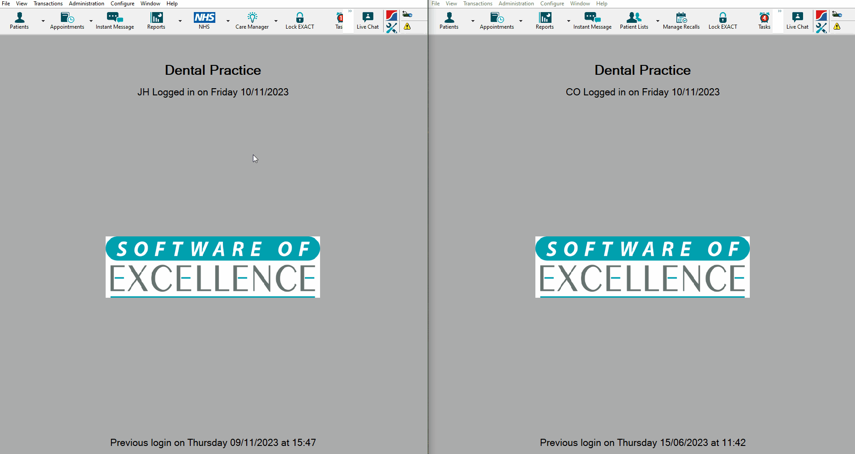Open the Transactions menu in CO window
This screenshot has width=855, height=454.
click(x=478, y=4)
